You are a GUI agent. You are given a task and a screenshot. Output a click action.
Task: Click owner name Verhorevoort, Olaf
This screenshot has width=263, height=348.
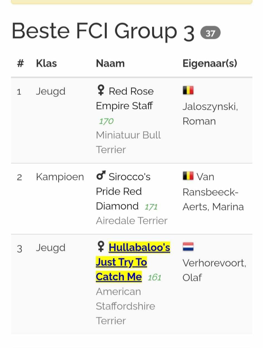(x=214, y=270)
